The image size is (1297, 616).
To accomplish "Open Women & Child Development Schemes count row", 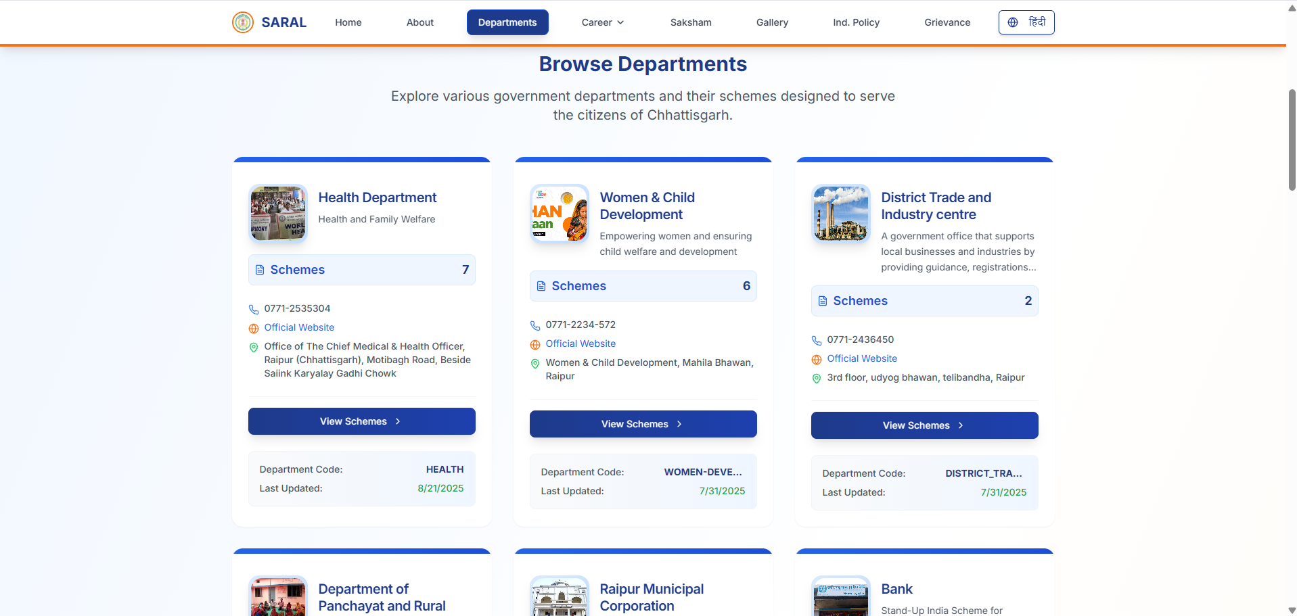I will click(643, 286).
